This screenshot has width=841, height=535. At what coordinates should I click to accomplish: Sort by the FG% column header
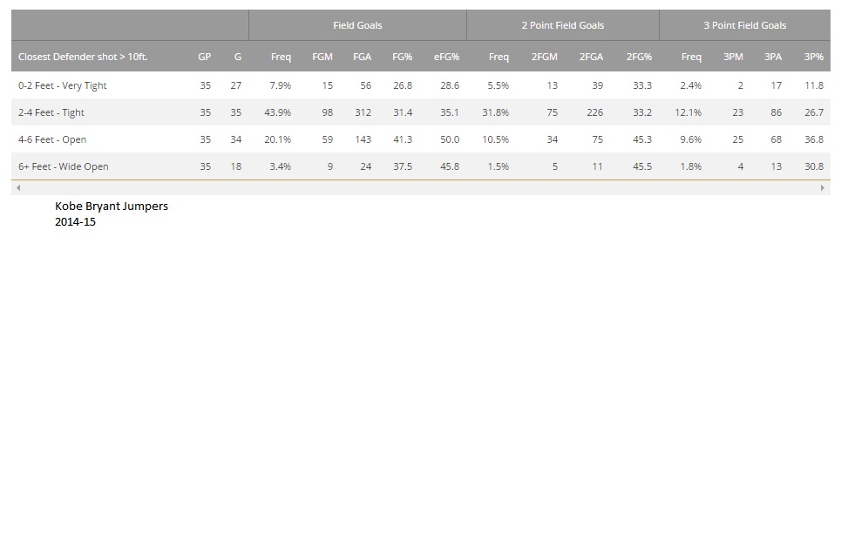coord(402,57)
